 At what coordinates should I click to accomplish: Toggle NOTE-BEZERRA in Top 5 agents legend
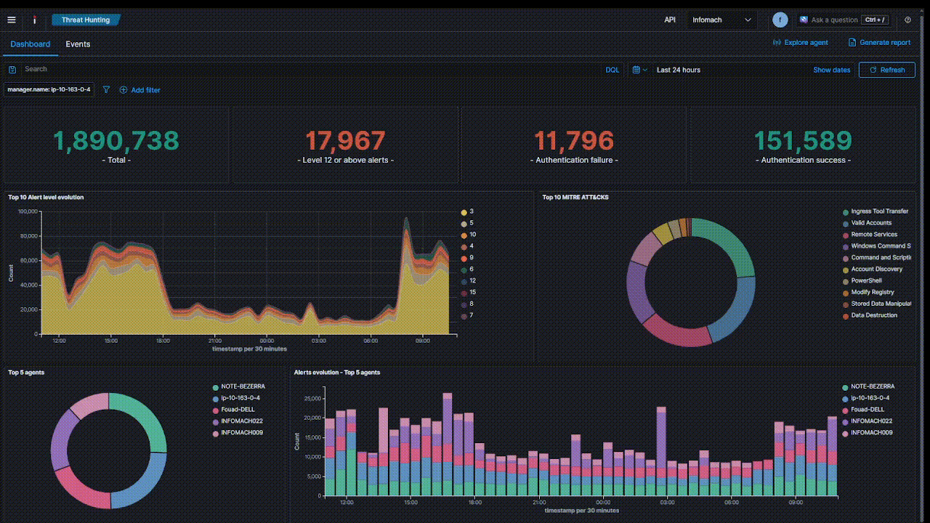tap(243, 386)
